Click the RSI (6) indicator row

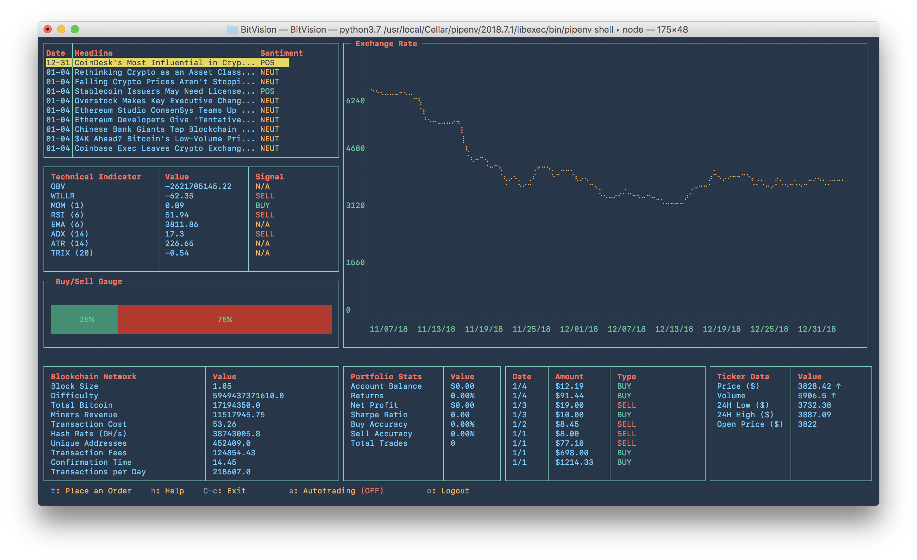67,215
